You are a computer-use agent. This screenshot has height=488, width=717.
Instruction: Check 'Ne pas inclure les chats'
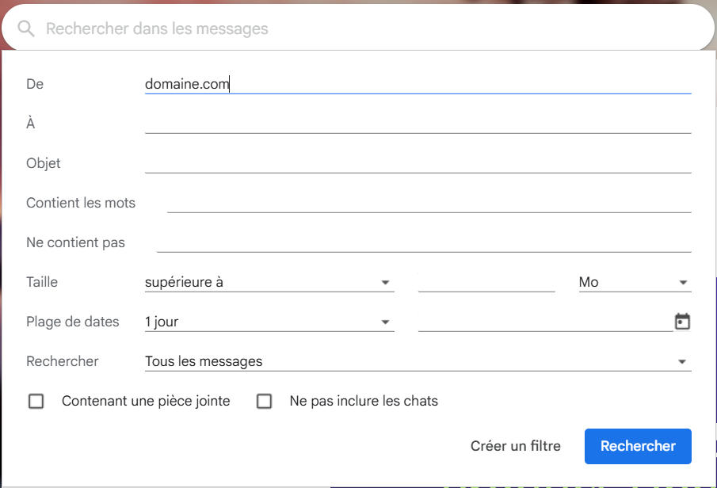(265, 401)
